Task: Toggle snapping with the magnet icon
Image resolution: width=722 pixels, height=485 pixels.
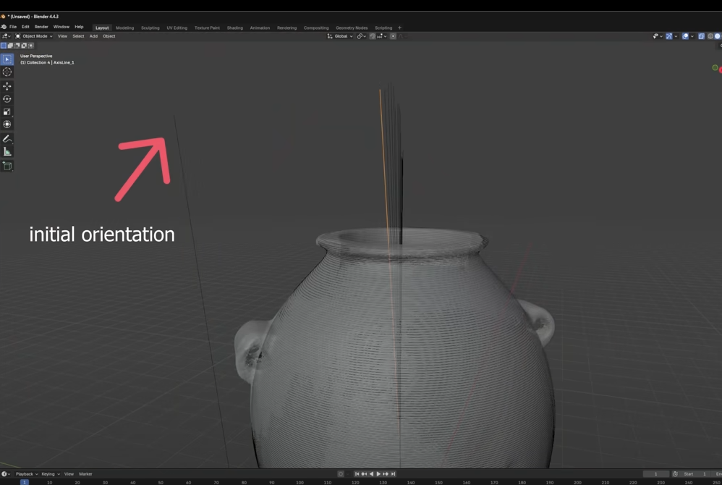Action: [373, 36]
